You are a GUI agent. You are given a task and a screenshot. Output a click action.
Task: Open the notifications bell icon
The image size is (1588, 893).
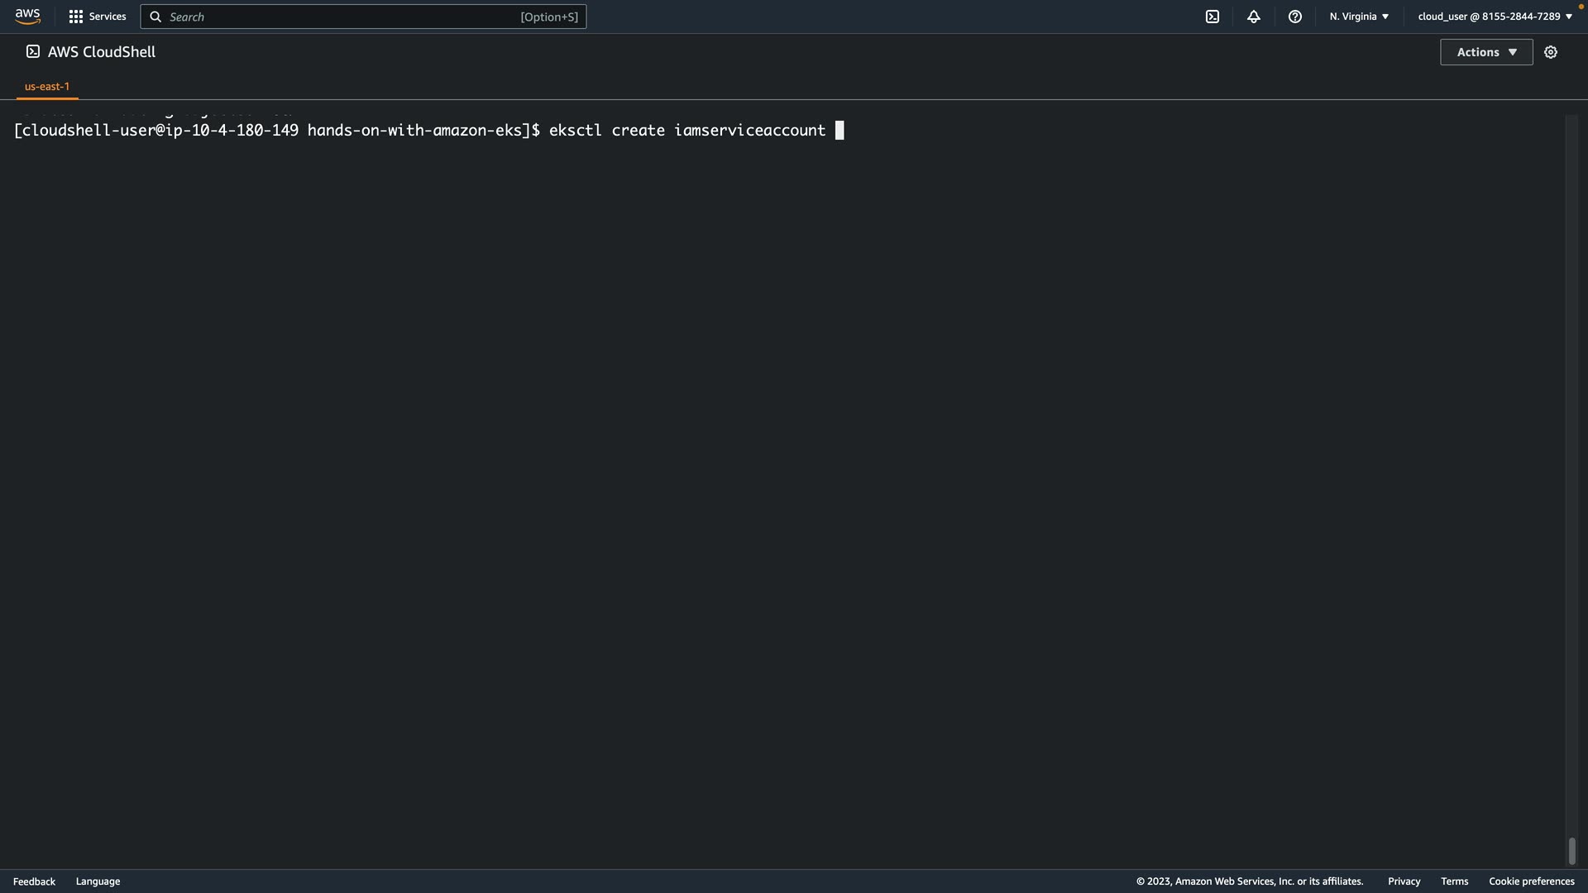[1254, 17]
